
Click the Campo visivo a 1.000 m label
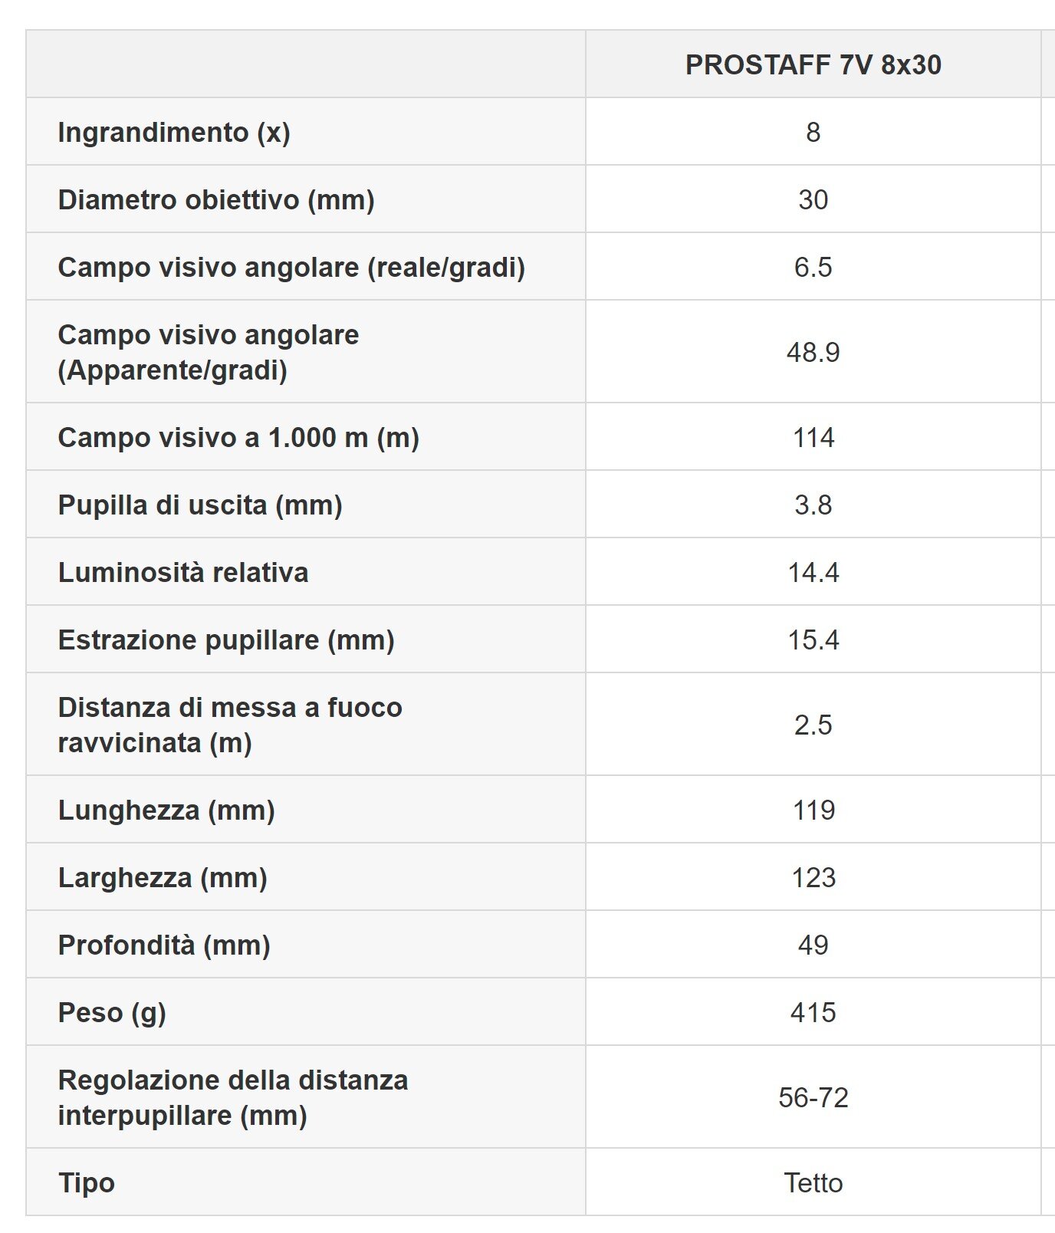click(238, 438)
